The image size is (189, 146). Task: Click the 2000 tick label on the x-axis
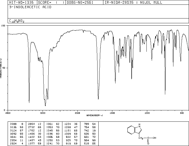tap(77, 113)
